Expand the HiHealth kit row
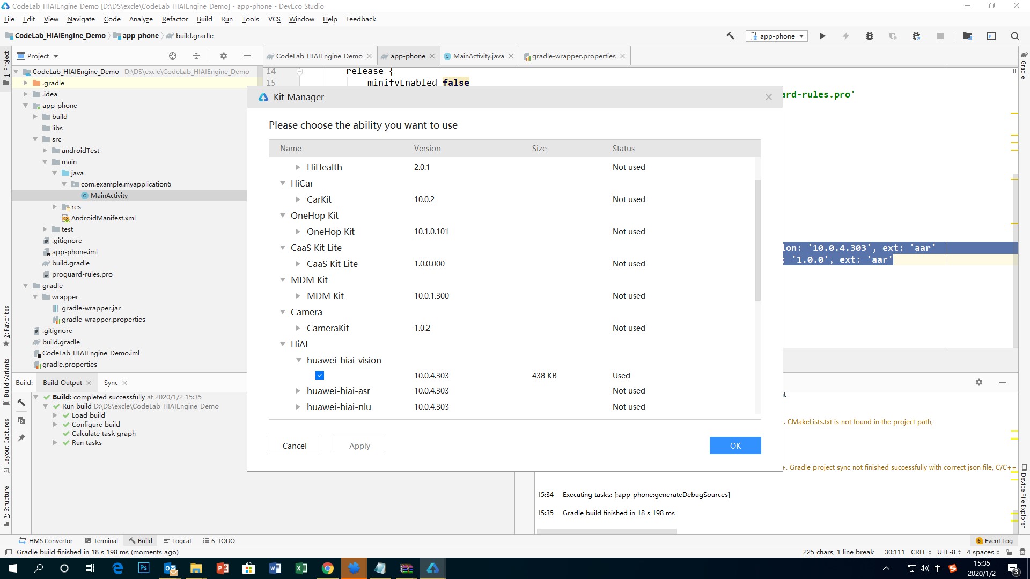This screenshot has height=579, width=1030. pyautogui.click(x=298, y=167)
